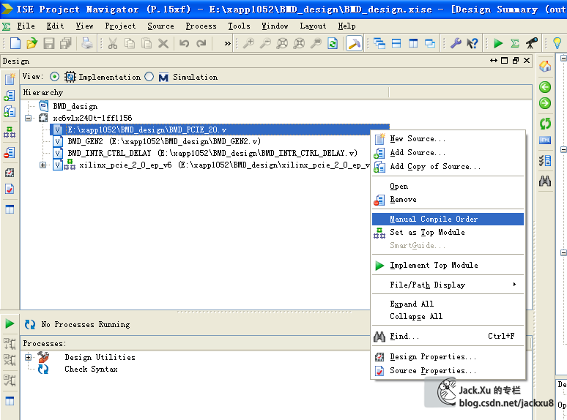Choose Expand All in context menu

448,304
